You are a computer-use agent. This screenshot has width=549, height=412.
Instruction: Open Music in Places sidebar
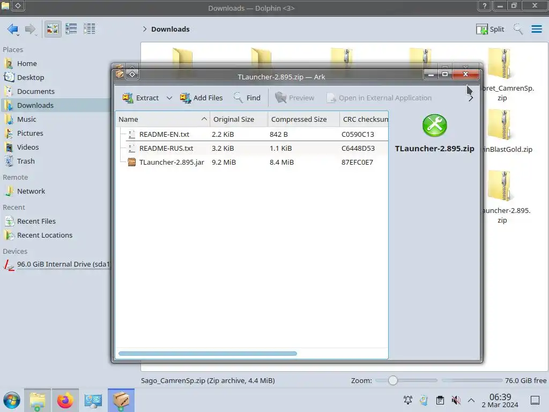(x=27, y=120)
